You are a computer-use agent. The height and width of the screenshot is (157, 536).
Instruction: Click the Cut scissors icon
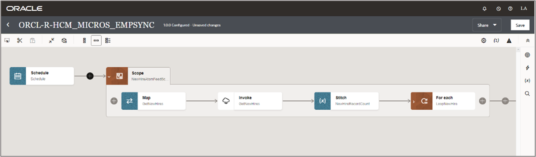click(20, 40)
